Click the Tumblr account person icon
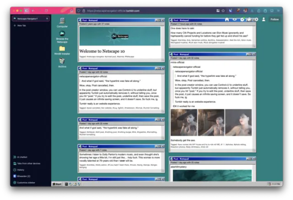 point(264,20)
